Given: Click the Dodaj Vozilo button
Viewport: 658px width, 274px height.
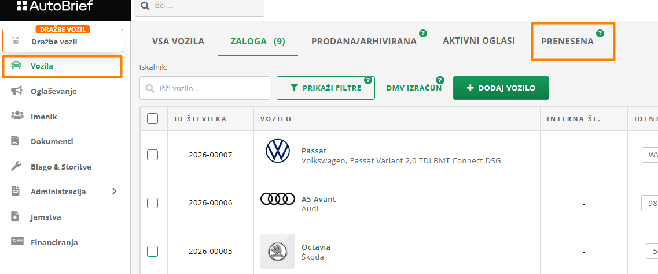Looking at the screenshot, I should 501,88.
